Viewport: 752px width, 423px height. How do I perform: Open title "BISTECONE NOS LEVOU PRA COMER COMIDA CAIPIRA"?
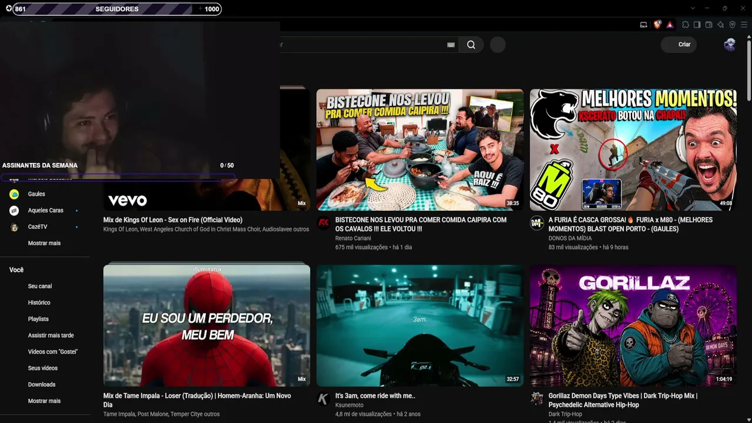pos(421,224)
